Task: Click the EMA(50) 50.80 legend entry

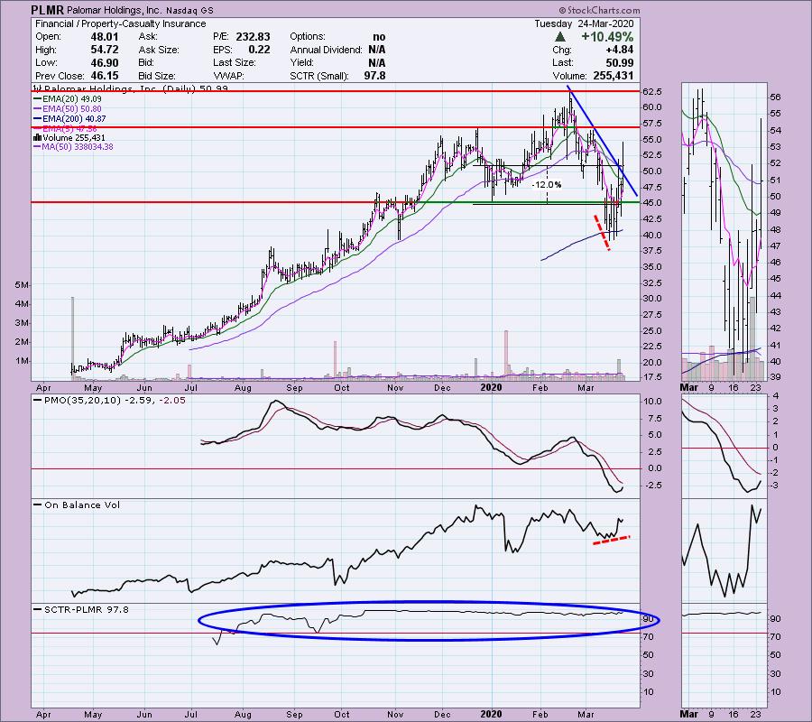Action: pyautogui.click(x=68, y=109)
